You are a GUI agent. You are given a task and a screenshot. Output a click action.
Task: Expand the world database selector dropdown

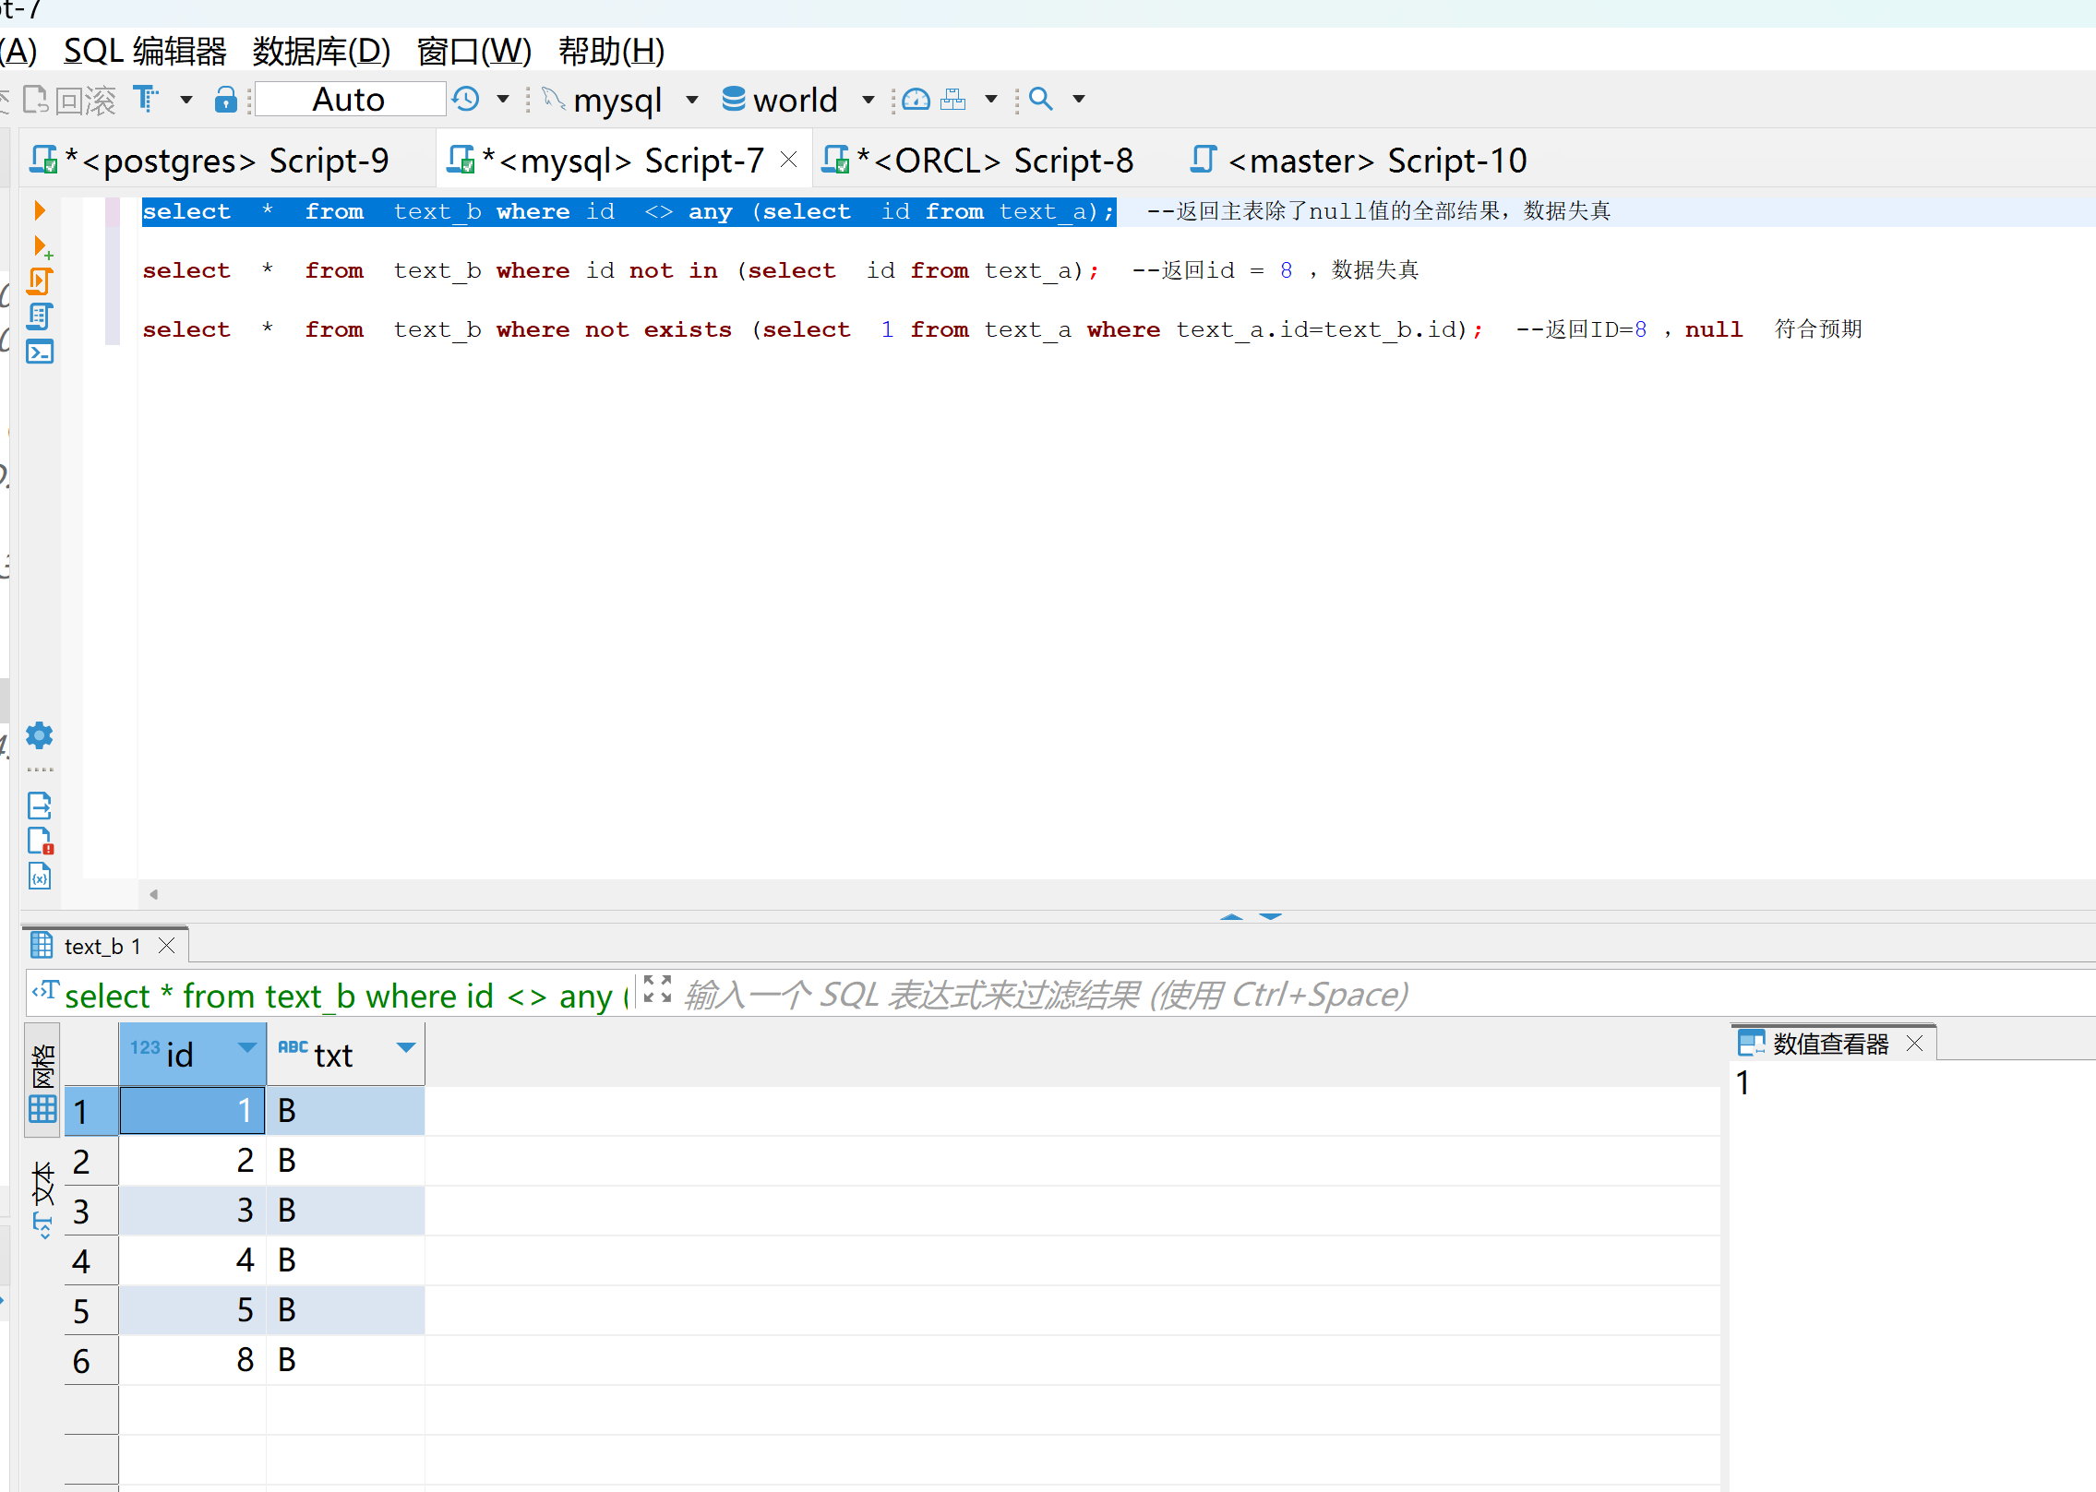(868, 99)
